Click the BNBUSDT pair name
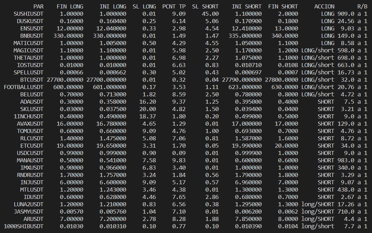This screenshot has height=233, width=372. pyautogui.click(x=32, y=36)
